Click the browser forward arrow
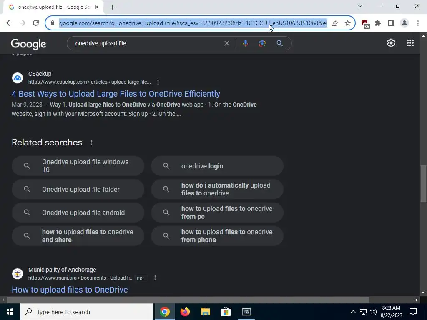This screenshot has width=427, height=320. 23,23
